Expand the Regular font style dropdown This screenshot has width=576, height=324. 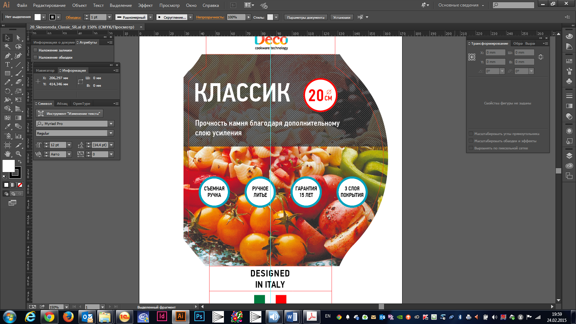point(111,133)
